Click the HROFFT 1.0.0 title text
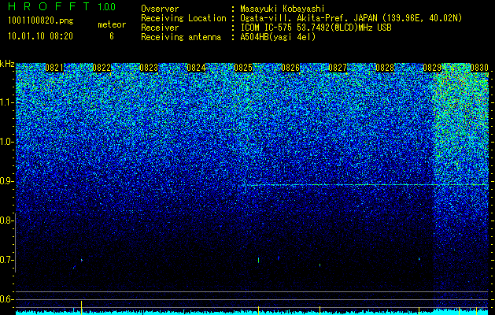Image resolution: width=495 pixels, height=315 pixels. [62, 6]
